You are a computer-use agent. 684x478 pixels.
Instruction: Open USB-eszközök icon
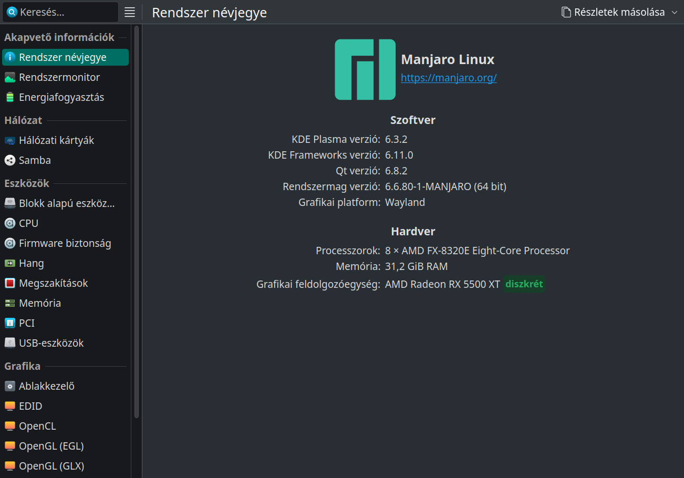pyautogui.click(x=10, y=343)
